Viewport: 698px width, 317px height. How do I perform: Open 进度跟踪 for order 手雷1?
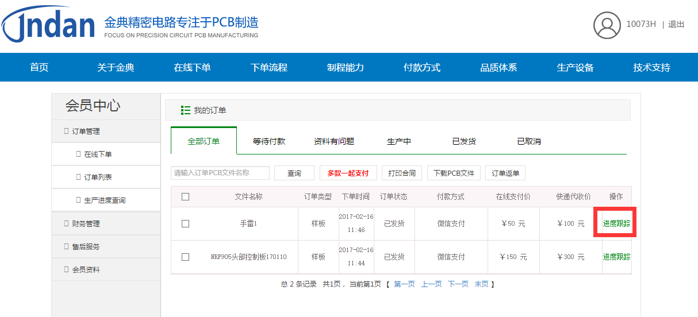[616, 223]
